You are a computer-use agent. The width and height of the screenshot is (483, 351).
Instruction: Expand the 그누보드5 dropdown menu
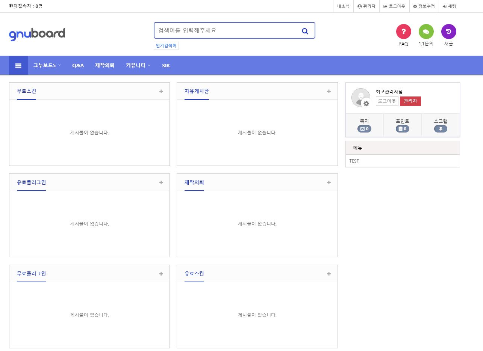[x=47, y=65]
